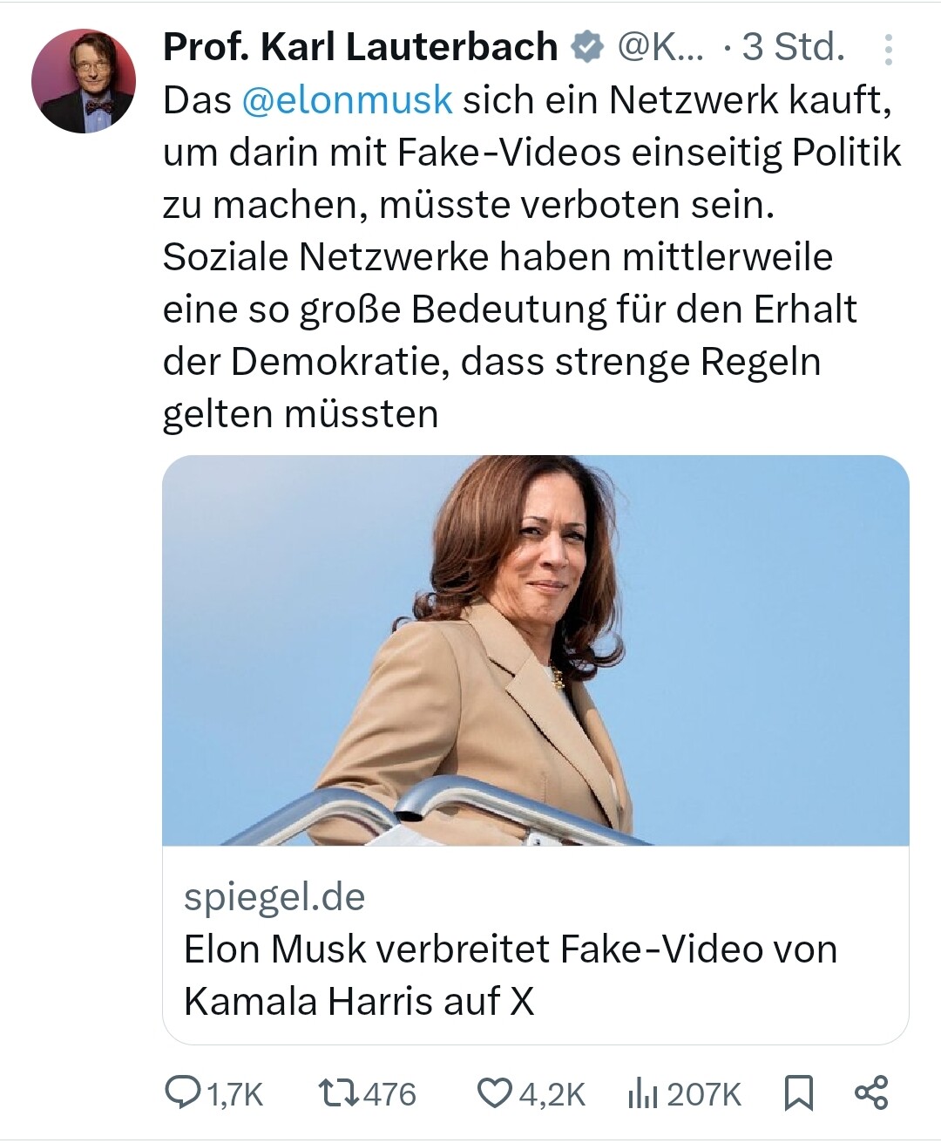Click the 1,7K reply count
Viewport: 941px width, 1143px height.
pos(234,1093)
